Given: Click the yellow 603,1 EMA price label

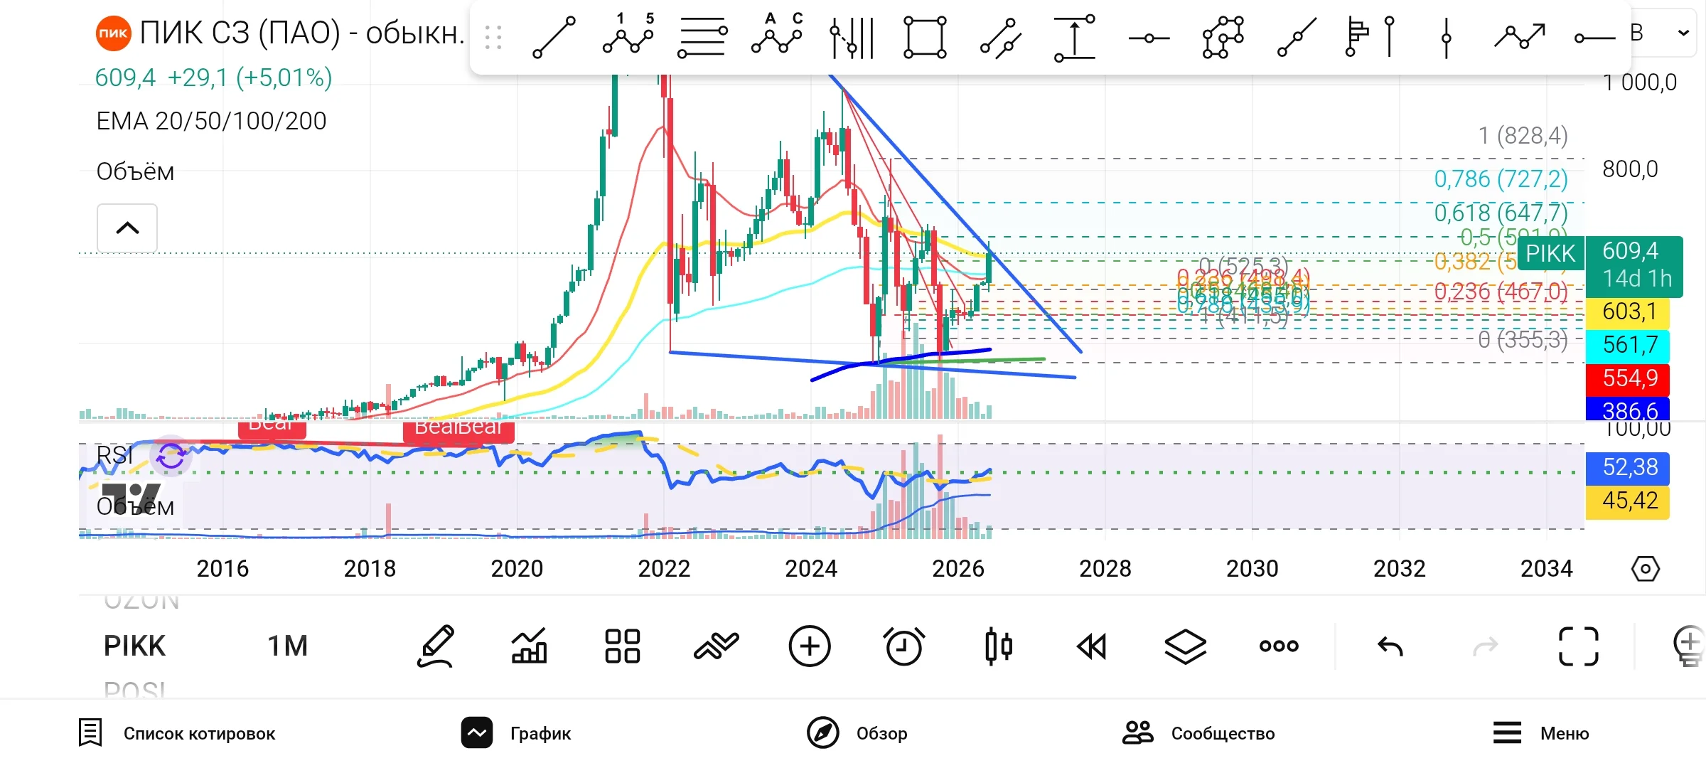Looking at the screenshot, I should tap(1628, 311).
